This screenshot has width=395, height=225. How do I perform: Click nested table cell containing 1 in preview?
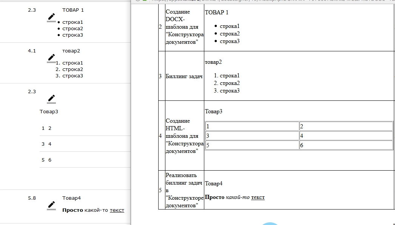tap(252, 126)
